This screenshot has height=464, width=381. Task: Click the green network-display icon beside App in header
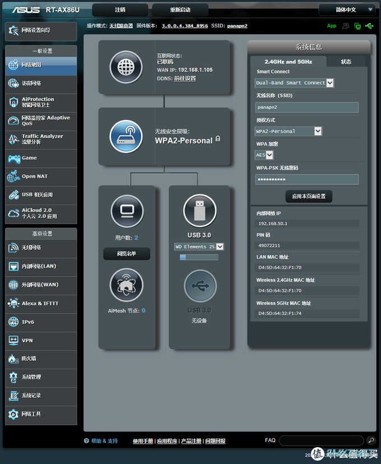[357, 26]
